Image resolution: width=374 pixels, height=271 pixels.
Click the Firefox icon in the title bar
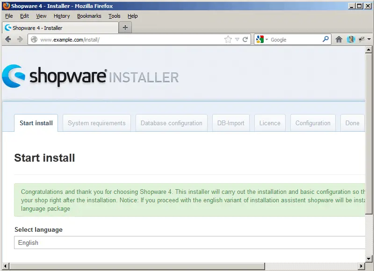pos(7,6)
